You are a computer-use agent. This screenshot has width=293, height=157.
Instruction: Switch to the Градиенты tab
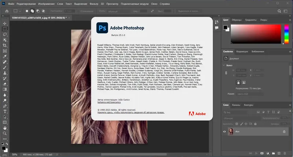click(x=251, y=20)
